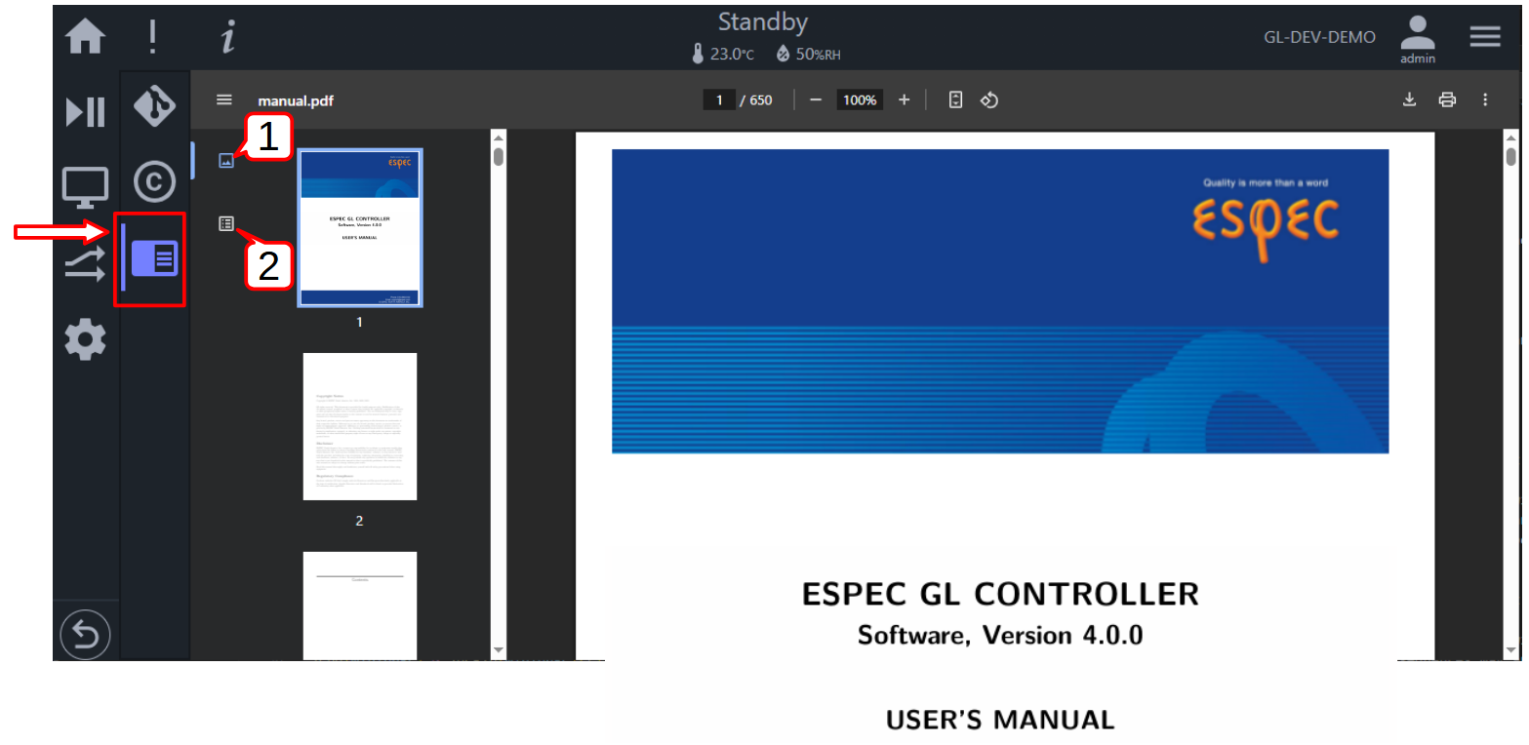This screenshot has width=1529, height=745.
Task: Open the top-right hamburger menu
Action: pyautogui.click(x=1485, y=37)
